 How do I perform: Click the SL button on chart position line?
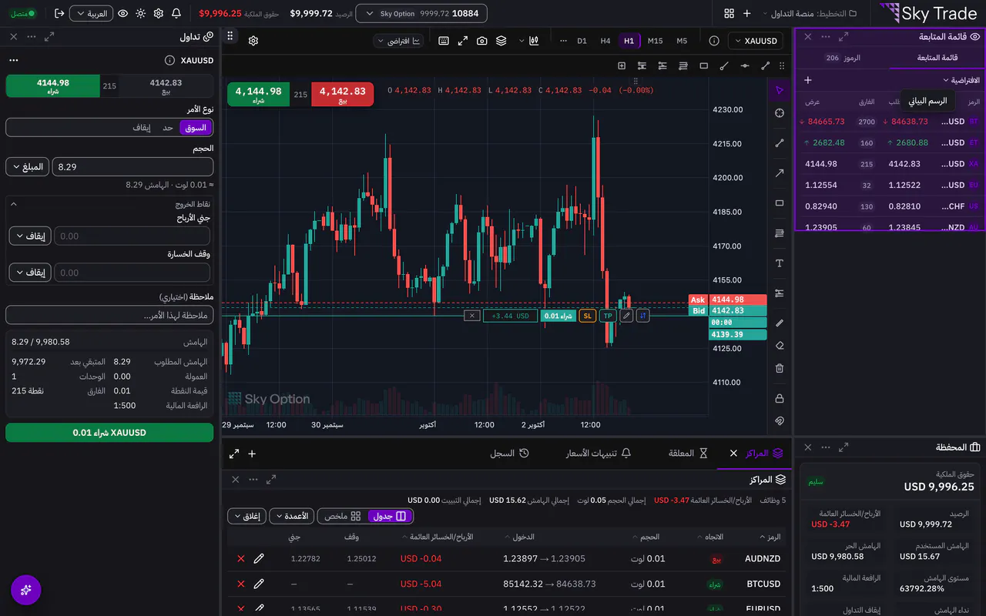(x=587, y=316)
